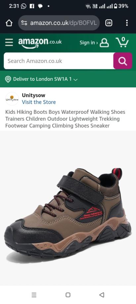This screenshot has width=136, height=304.
Task: Tap the account profile icon
Action: pos(104,43)
